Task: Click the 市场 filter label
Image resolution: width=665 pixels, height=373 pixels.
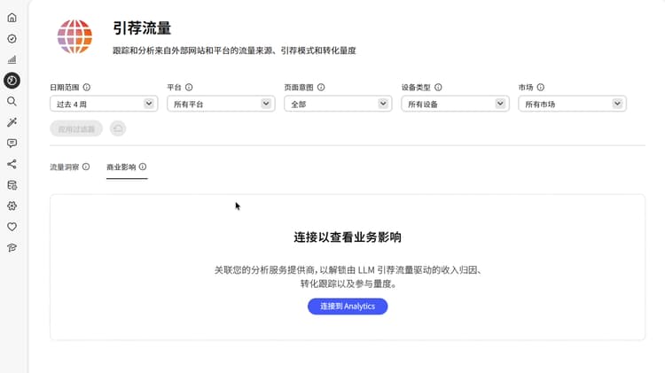Action: [526, 88]
